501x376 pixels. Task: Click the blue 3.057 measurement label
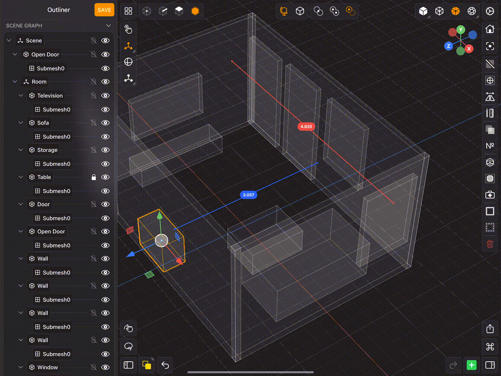[248, 195]
